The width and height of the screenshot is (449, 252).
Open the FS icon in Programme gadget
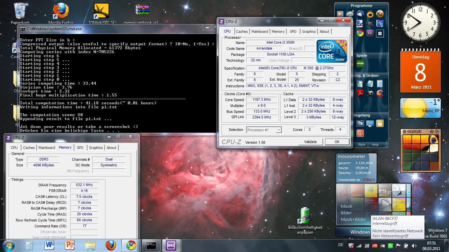point(370,33)
